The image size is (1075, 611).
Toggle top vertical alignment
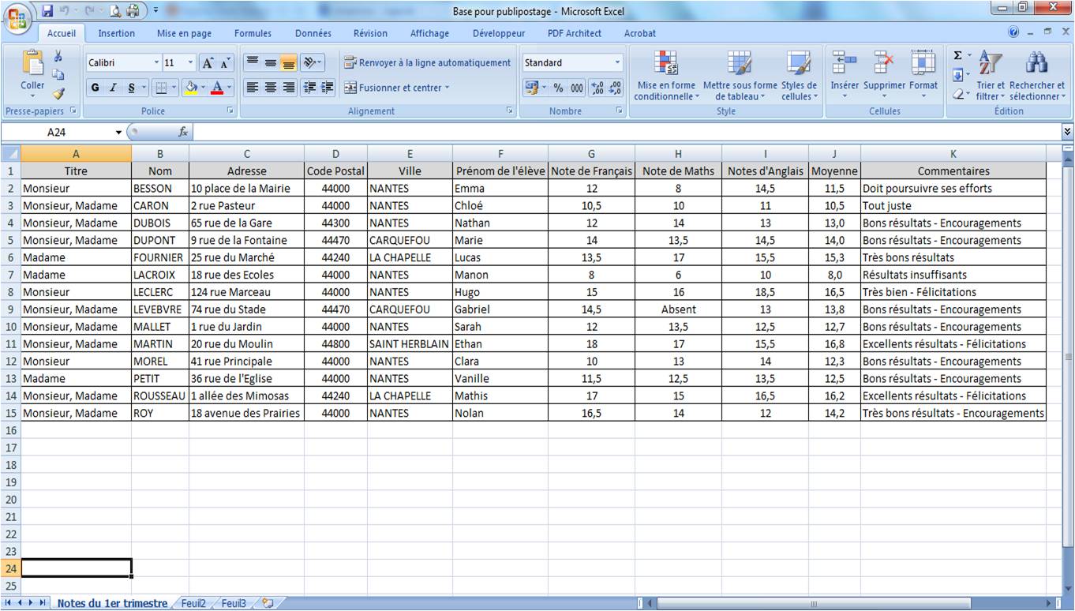(253, 62)
